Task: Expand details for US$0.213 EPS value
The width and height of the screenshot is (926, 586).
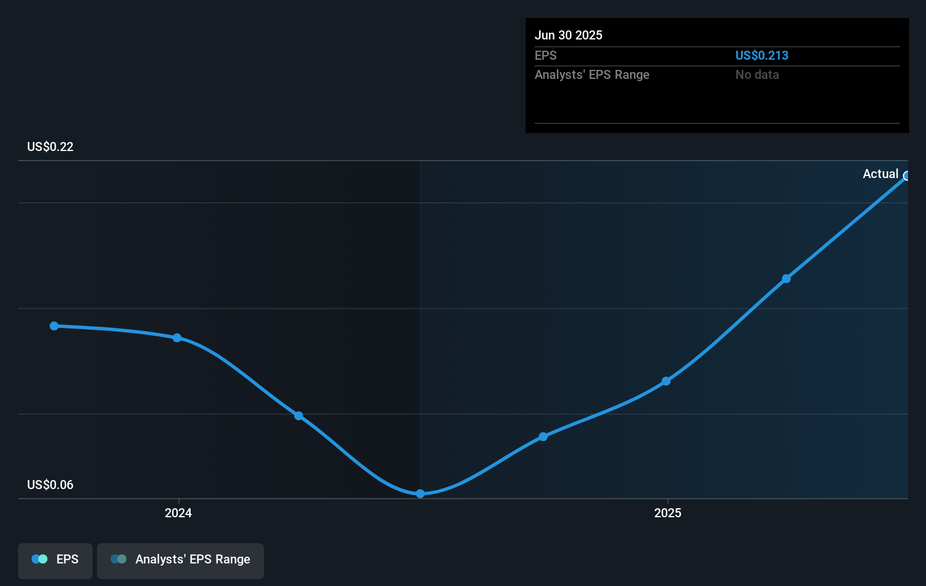Action: 762,55
